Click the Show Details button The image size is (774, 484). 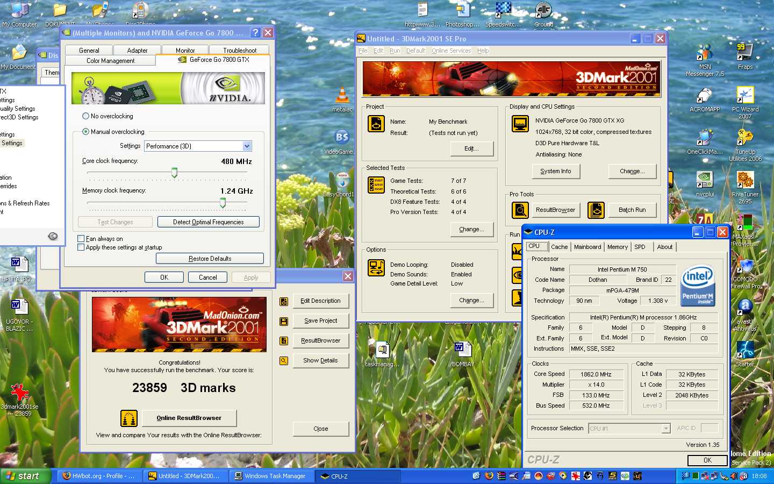321,360
